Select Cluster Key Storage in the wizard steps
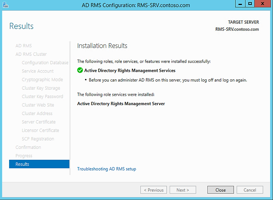The width and height of the screenshot is (273, 200). 41,88
